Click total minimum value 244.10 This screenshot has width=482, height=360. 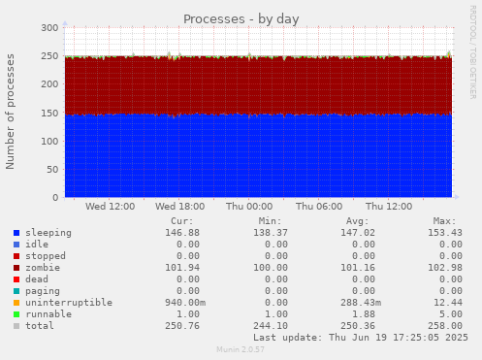[x=271, y=326]
